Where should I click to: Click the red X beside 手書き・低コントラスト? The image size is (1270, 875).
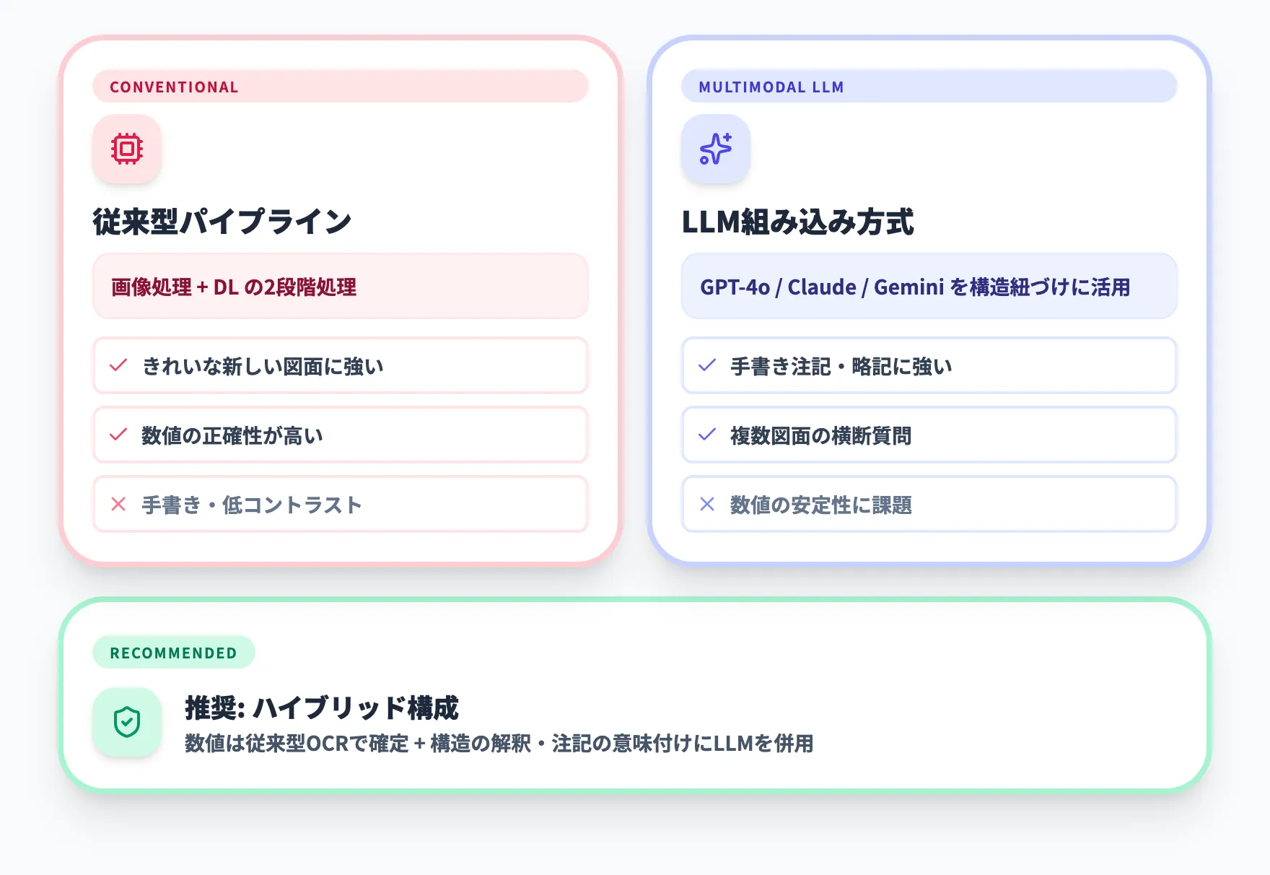pyautogui.click(x=117, y=505)
